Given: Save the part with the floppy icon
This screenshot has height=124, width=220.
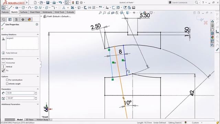Looking at the screenshot, I should (x=48, y=2).
